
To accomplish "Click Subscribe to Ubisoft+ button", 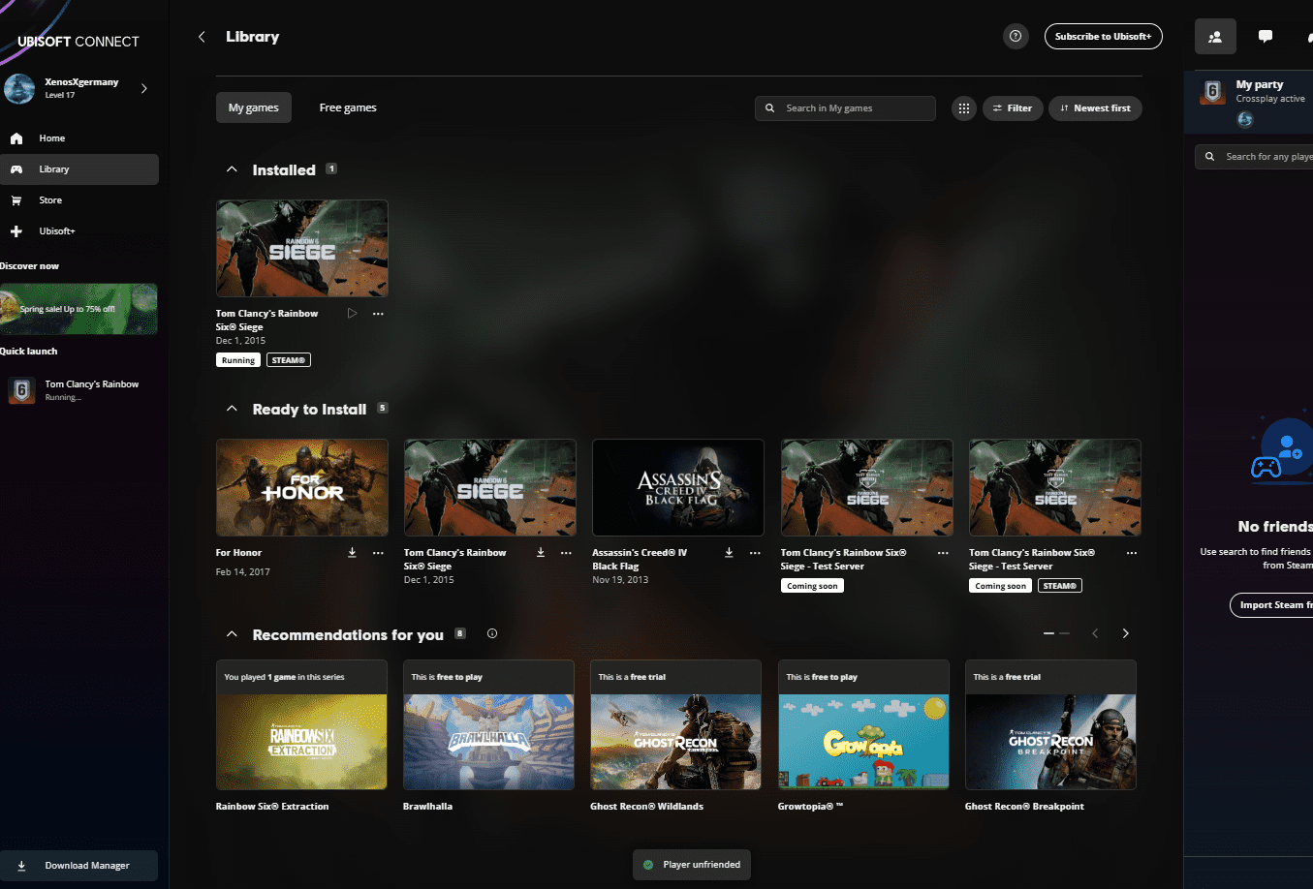I will (1103, 37).
